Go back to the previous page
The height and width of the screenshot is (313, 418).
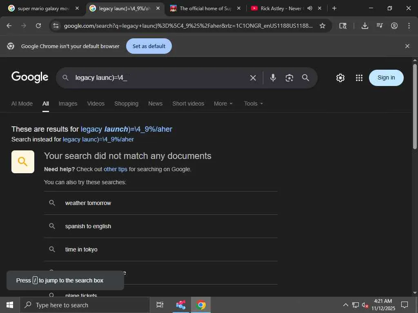pos(9,26)
